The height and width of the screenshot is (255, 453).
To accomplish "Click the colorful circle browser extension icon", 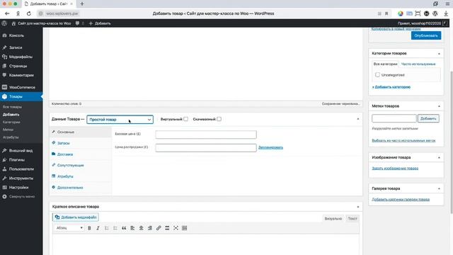I will [401, 13].
